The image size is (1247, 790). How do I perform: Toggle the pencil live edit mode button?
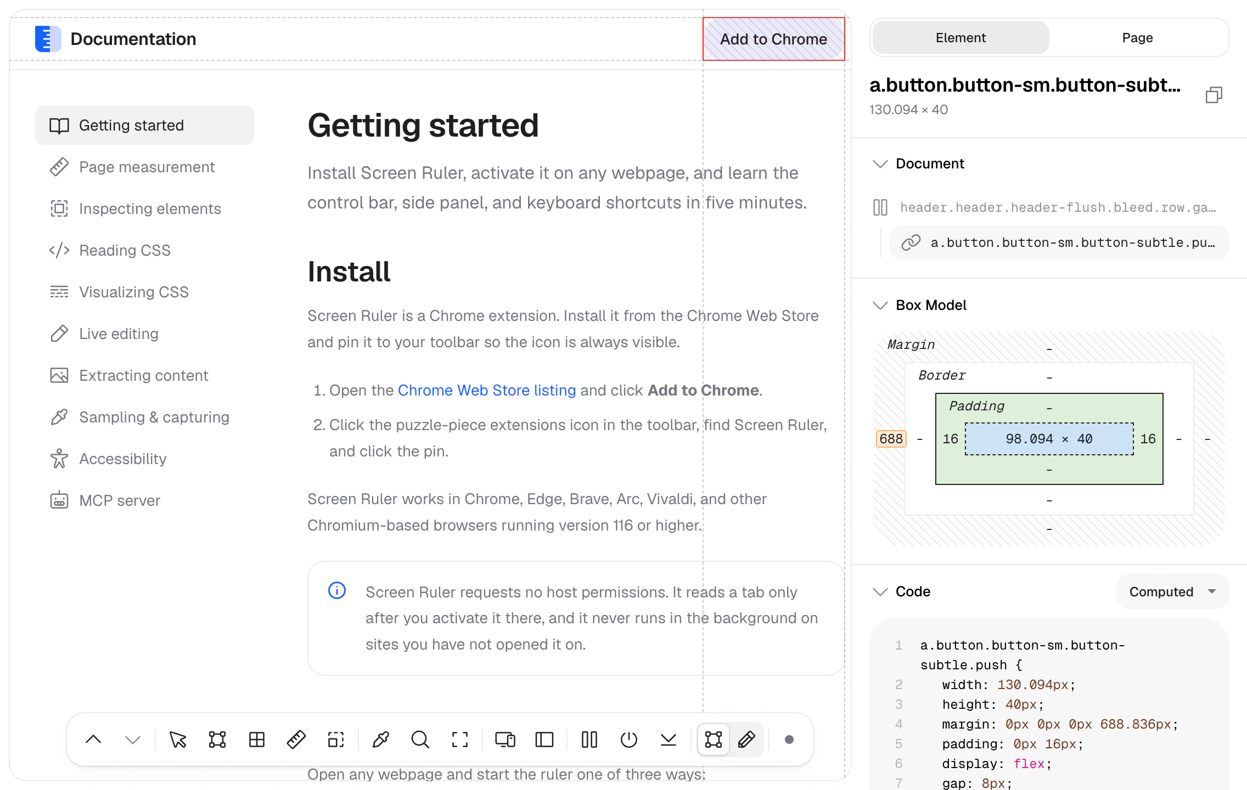coord(747,740)
